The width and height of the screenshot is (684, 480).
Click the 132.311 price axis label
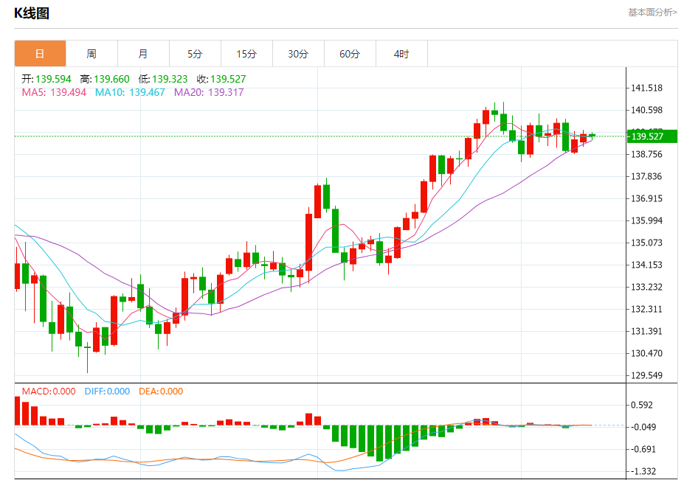click(x=647, y=309)
